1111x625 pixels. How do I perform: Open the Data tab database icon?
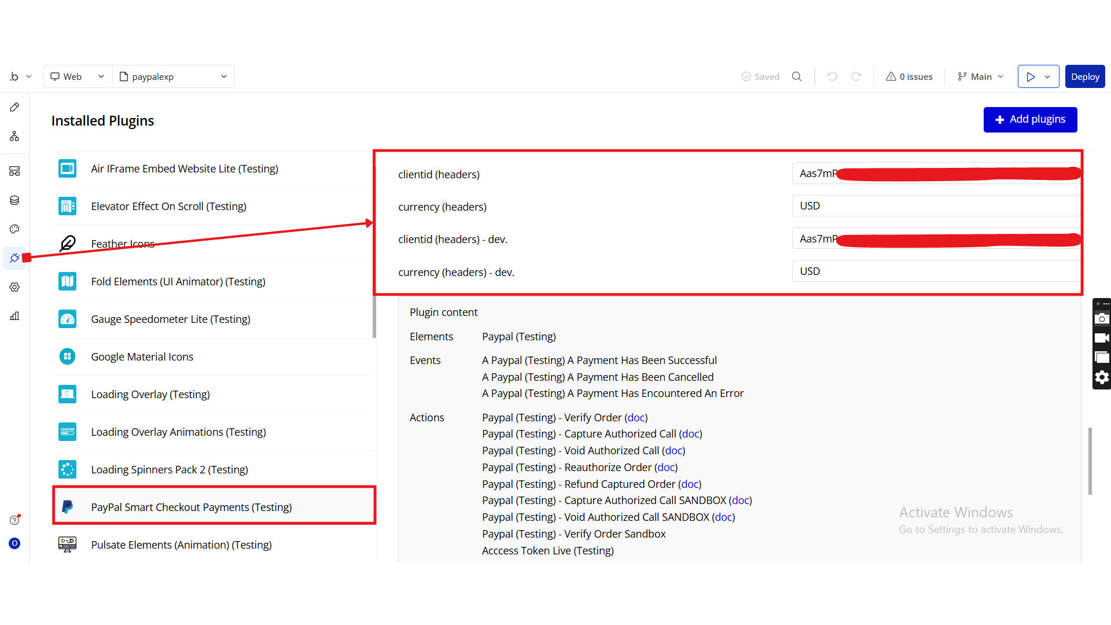coord(14,200)
